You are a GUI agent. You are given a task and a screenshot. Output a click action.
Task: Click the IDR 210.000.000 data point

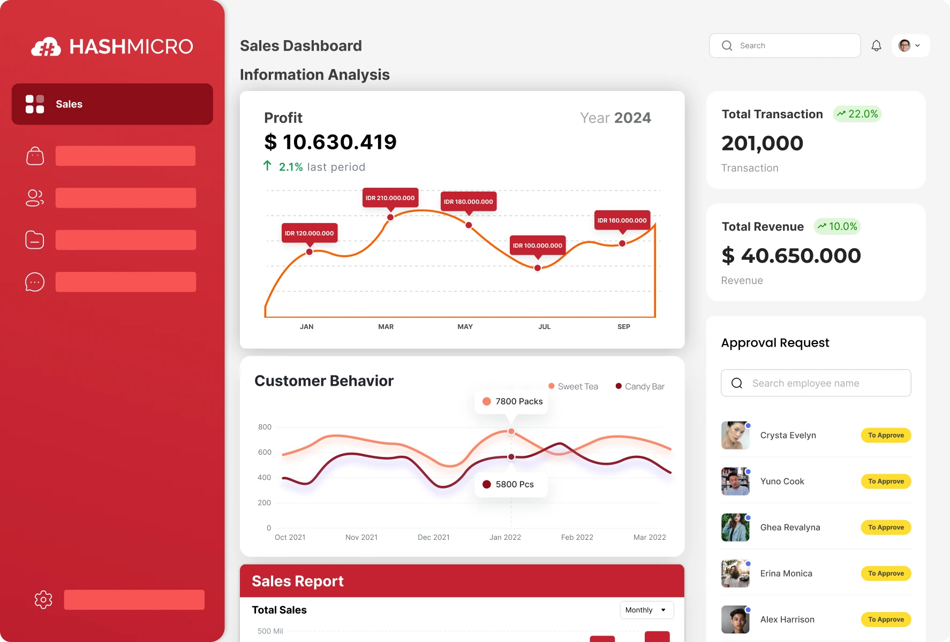pos(390,217)
